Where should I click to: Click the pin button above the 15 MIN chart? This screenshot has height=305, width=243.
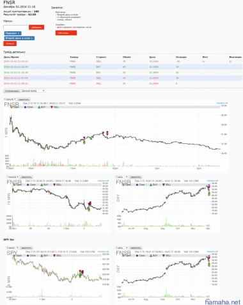click(x=26, y=177)
